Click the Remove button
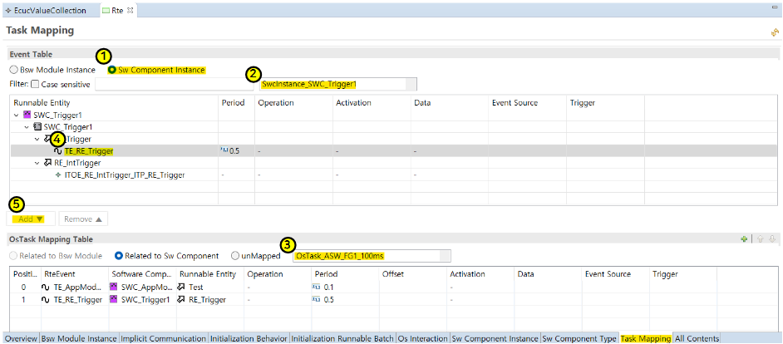The width and height of the screenshot is (783, 344). coord(83,219)
